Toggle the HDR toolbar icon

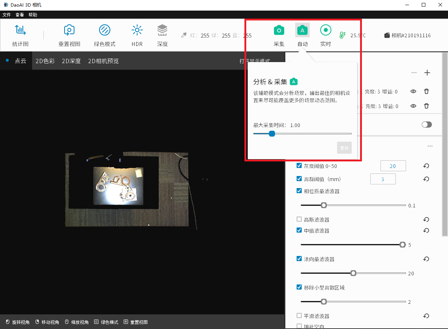137,30
